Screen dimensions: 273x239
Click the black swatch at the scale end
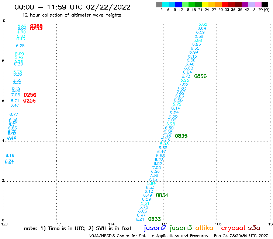(x=265, y=4)
